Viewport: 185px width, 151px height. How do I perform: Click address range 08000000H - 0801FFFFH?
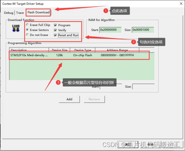click(117, 55)
